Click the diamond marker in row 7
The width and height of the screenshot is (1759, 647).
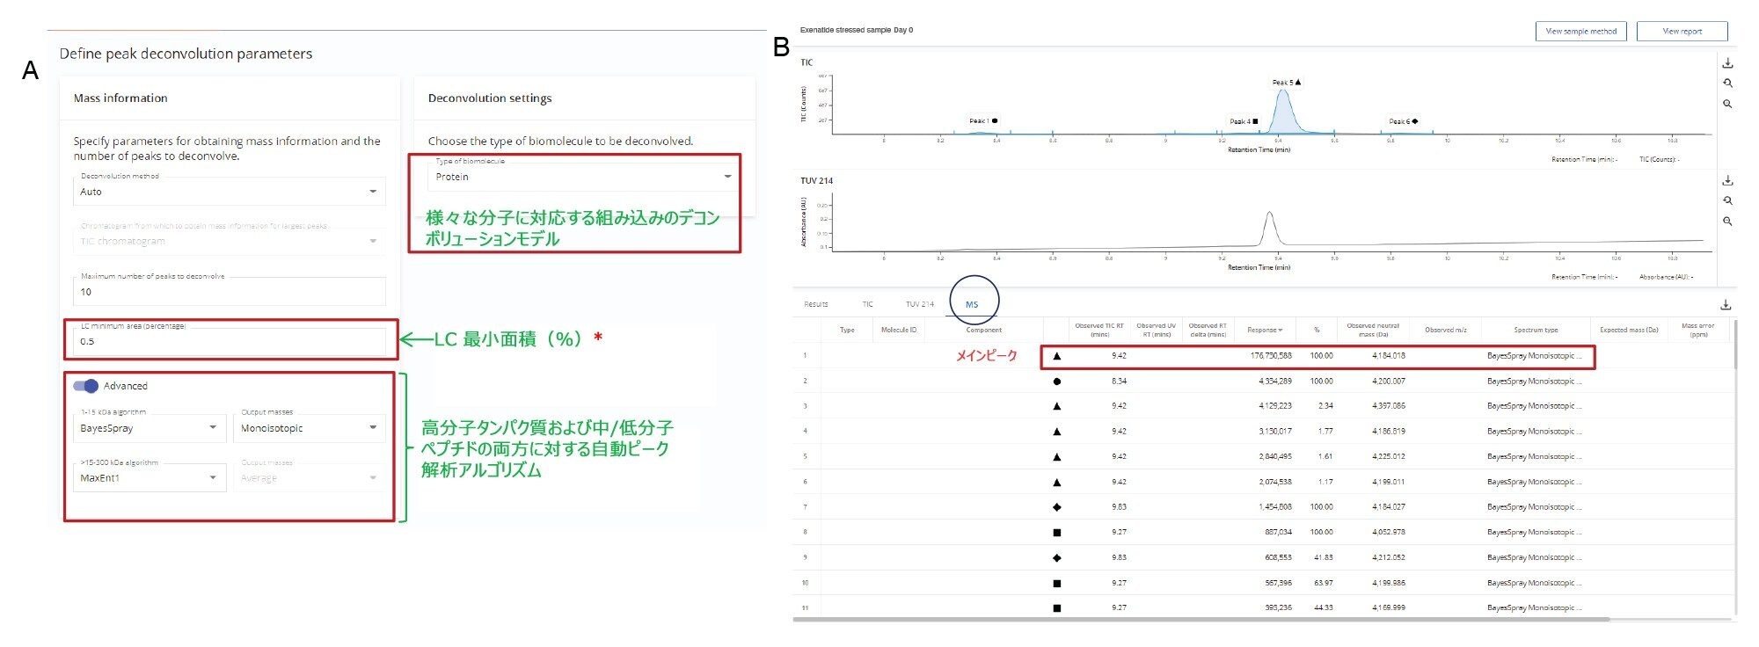click(x=1056, y=507)
